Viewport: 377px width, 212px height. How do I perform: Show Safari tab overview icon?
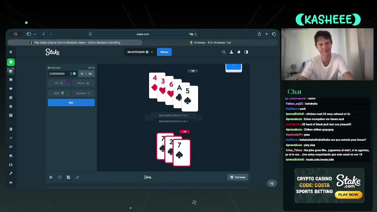point(274,34)
